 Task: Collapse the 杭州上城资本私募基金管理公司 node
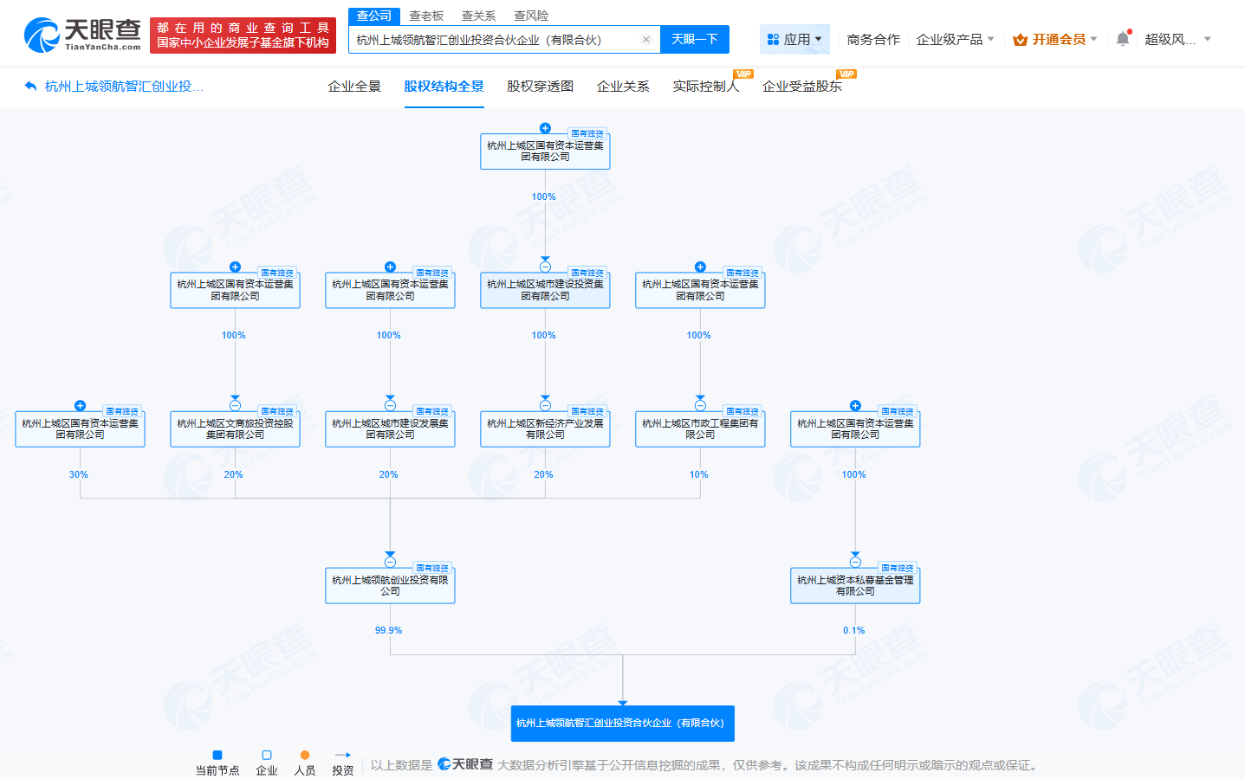pos(855,560)
